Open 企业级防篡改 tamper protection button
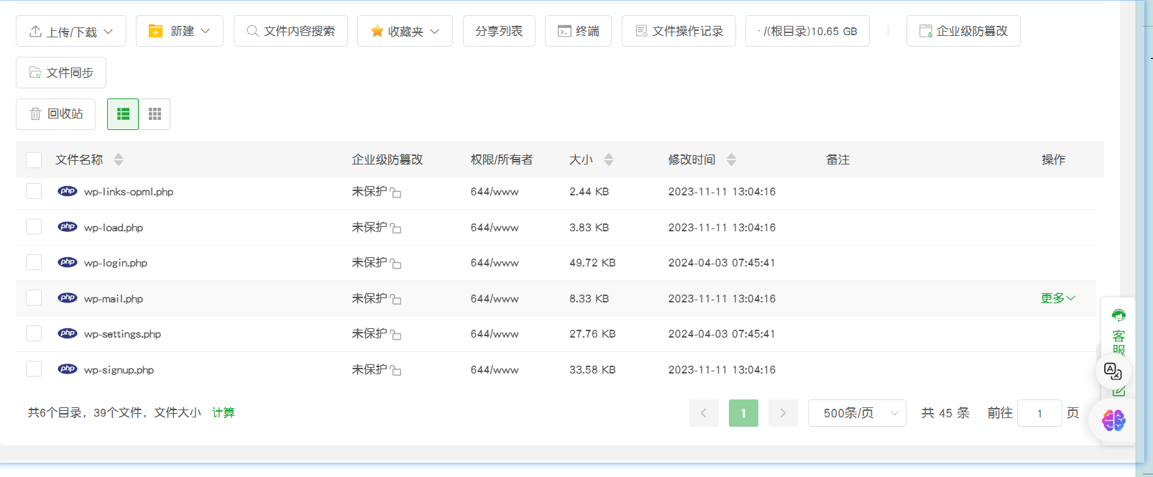The height and width of the screenshot is (477, 1153). pyautogui.click(x=963, y=31)
